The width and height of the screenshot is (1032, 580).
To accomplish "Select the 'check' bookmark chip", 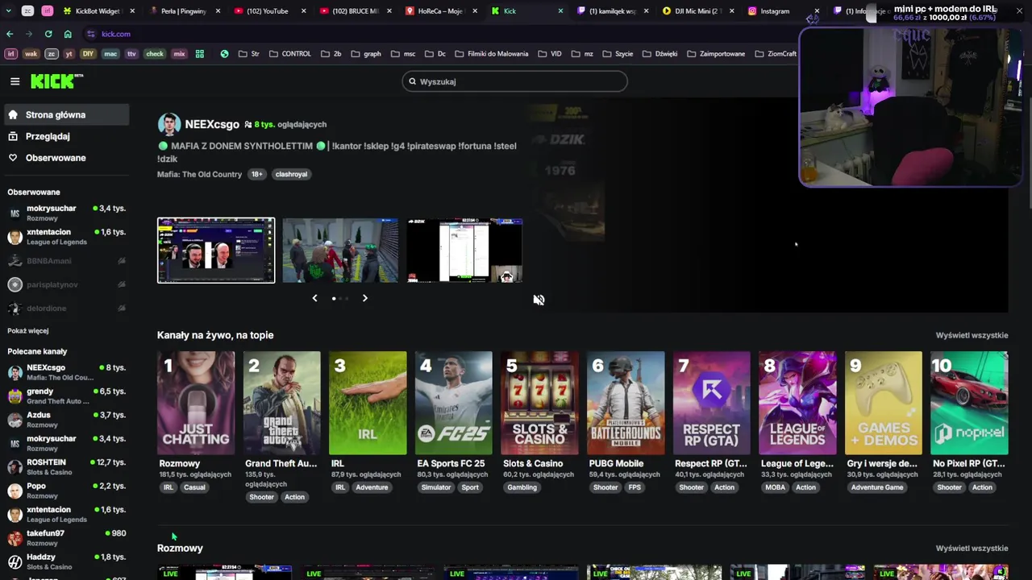I will point(155,54).
